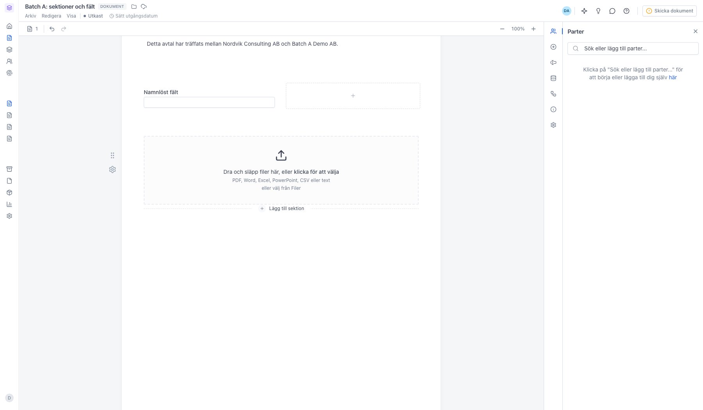Open the AI sparkle assistant icon
The image size is (703, 410).
(x=584, y=11)
